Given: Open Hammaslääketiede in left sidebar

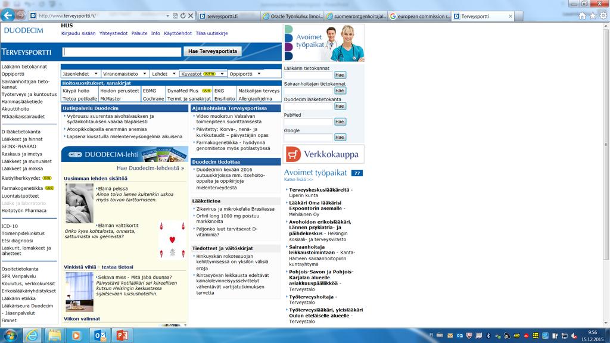Looking at the screenshot, I should tap(22, 101).
